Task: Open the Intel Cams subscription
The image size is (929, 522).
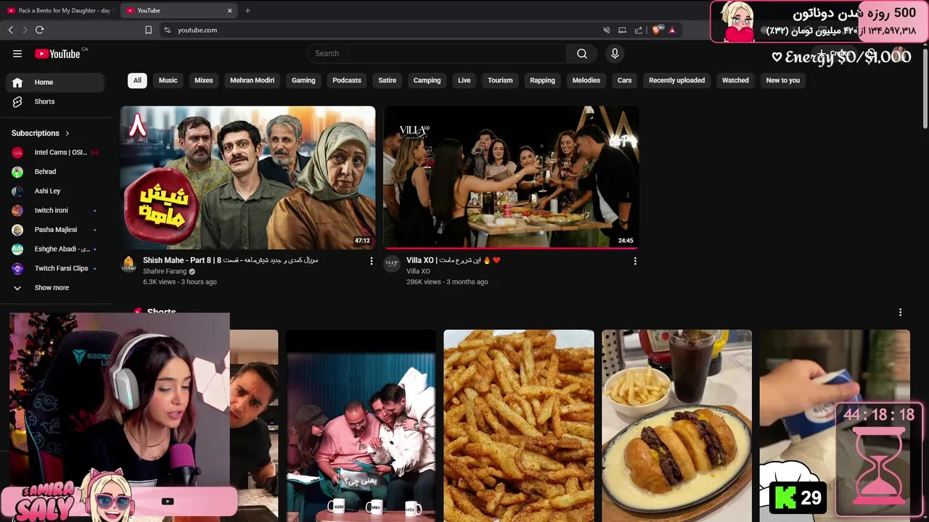Action: 55,152
